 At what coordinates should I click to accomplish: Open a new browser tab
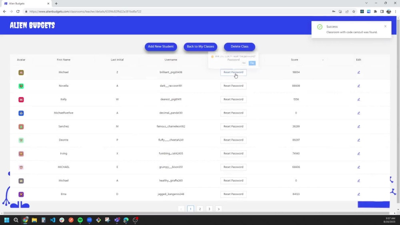[56, 4]
